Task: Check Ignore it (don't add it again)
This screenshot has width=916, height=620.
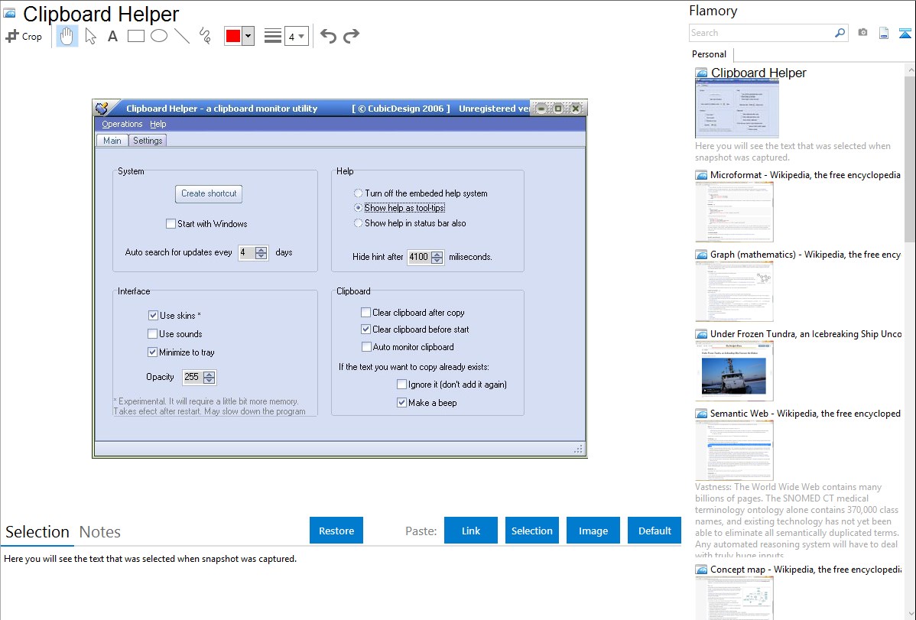Action: pos(402,385)
